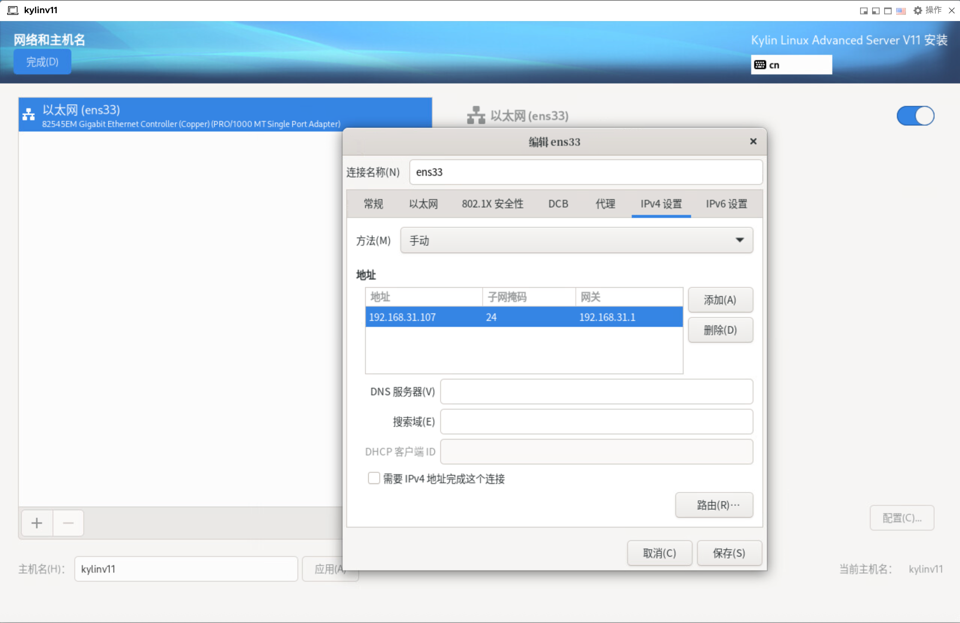
Task: Close the 编辑 ens33 dialog with X
Action: [x=753, y=141]
